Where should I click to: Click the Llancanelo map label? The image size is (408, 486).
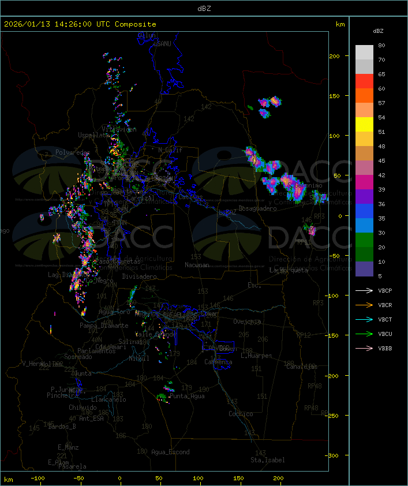pos(108,399)
